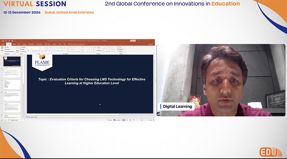Viewport: 287px width, 159px height.
Task: Activate the Format Painter tool
Action: coord(10,51)
